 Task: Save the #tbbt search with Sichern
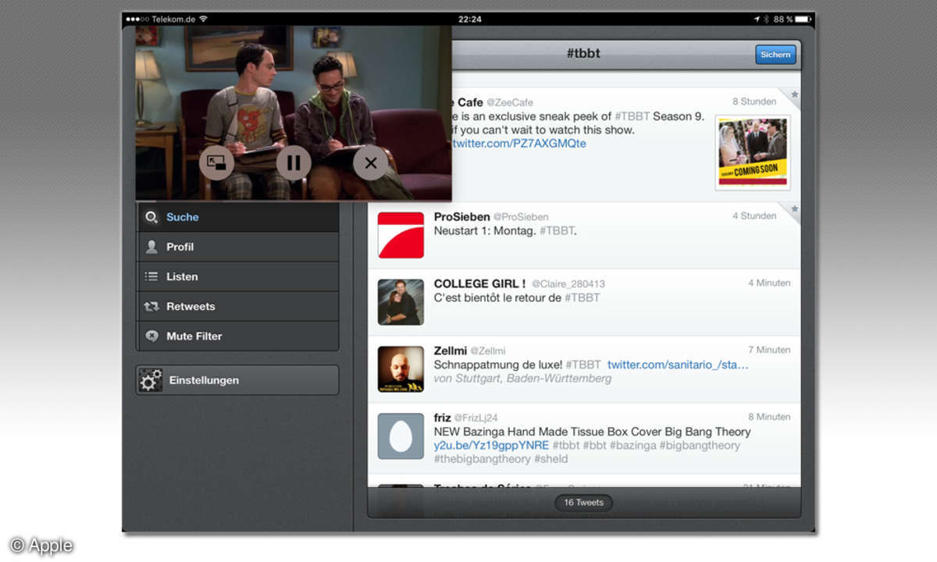pyautogui.click(x=775, y=54)
